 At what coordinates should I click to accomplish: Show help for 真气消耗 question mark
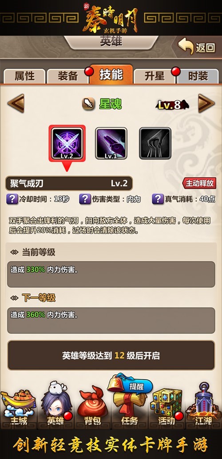(158, 199)
